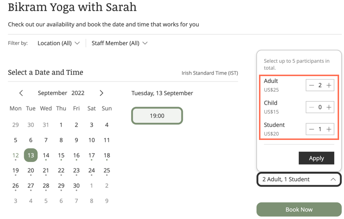Pick the highlighted date 13
The width and height of the screenshot is (344, 219).
pyautogui.click(x=30, y=155)
